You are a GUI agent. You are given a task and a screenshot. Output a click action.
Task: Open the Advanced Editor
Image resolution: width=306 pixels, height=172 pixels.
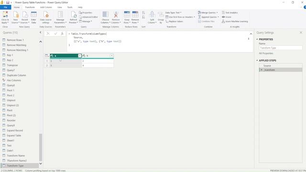point(88,17)
